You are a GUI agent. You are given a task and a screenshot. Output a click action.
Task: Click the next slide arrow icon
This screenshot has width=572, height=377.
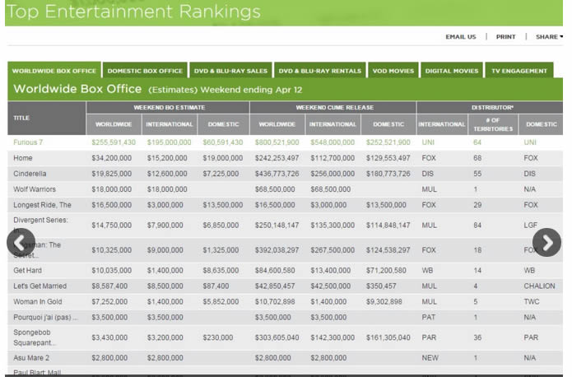coord(546,242)
